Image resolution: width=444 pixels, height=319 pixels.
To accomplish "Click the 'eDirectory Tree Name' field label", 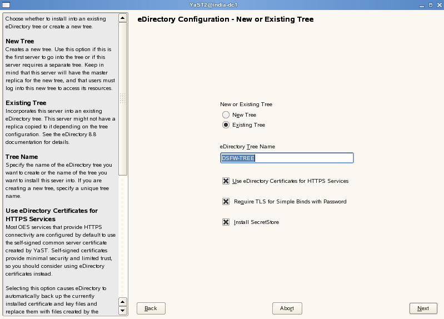I will (247, 147).
